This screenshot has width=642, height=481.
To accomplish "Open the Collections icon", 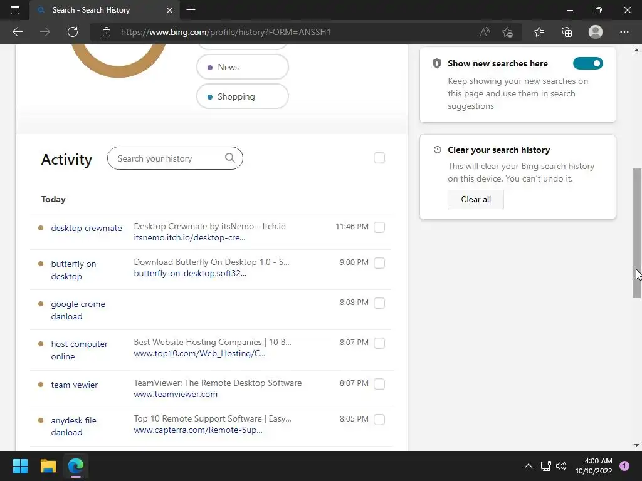I will coord(567,32).
